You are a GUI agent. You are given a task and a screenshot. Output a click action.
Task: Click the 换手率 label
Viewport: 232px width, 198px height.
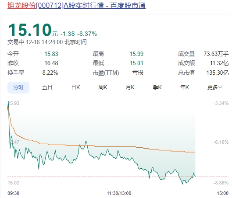(x=16, y=73)
